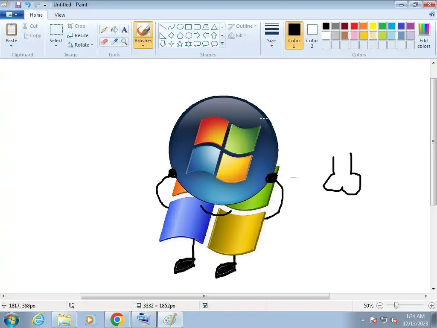Click the Resize button
The width and height of the screenshot is (437, 328).
[78, 35]
